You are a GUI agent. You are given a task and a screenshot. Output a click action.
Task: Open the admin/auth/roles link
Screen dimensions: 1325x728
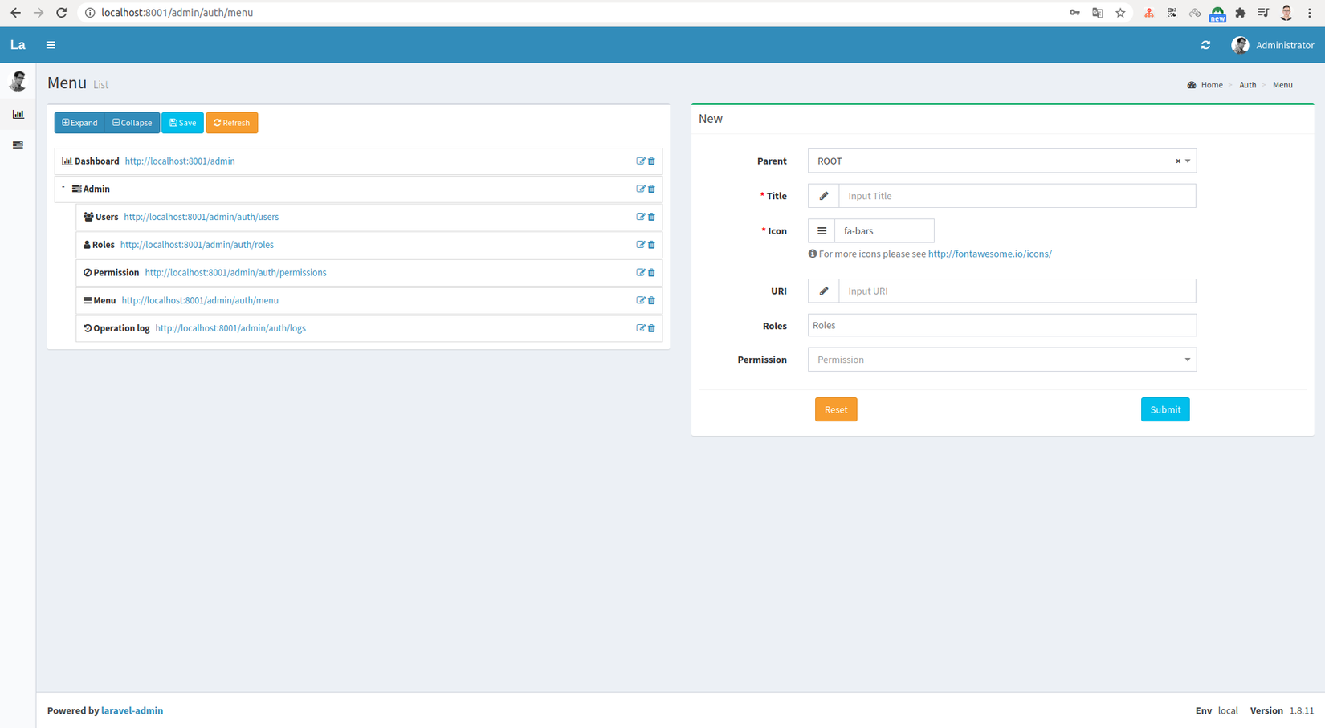click(197, 245)
